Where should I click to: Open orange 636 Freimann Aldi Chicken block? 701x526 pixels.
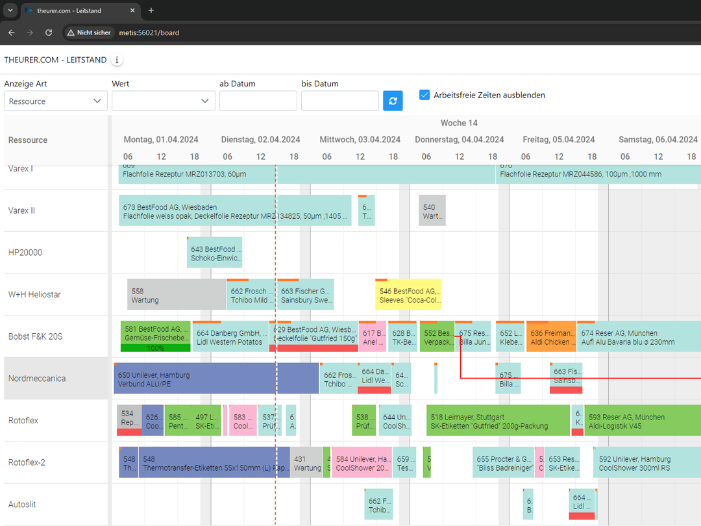click(x=551, y=336)
